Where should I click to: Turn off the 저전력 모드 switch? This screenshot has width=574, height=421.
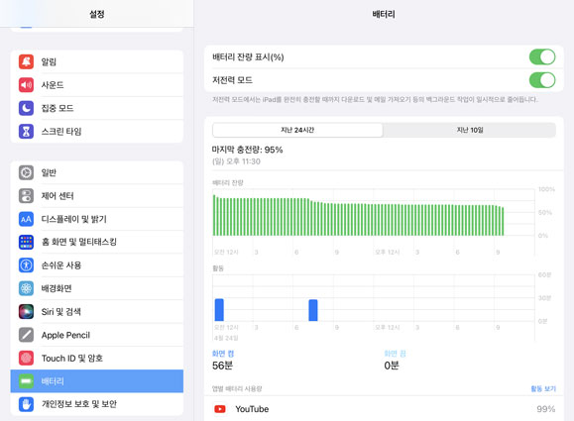pyautogui.click(x=542, y=80)
